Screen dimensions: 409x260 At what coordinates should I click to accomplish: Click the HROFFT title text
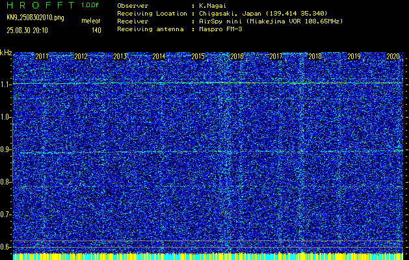[x=40, y=5]
